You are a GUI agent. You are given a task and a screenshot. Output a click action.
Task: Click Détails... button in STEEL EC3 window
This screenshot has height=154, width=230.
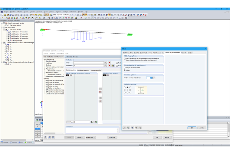[80, 137]
